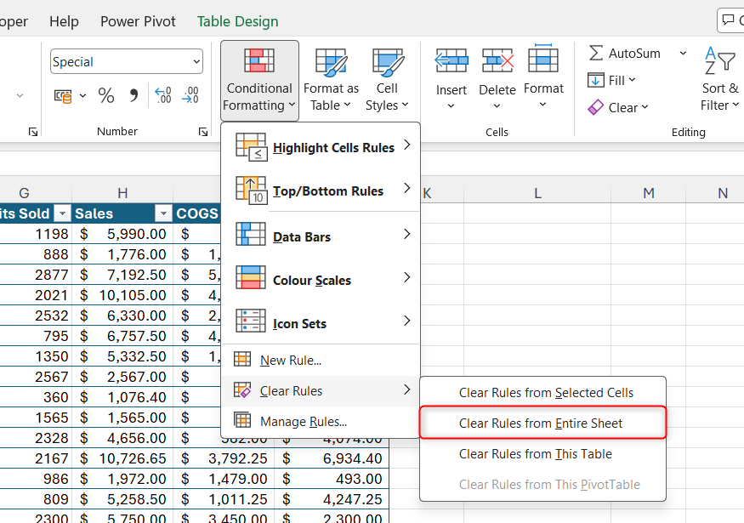Viewport: 744px width, 523px height.
Task: Expand the Format dropdown arrow
Action: (x=542, y=105)
